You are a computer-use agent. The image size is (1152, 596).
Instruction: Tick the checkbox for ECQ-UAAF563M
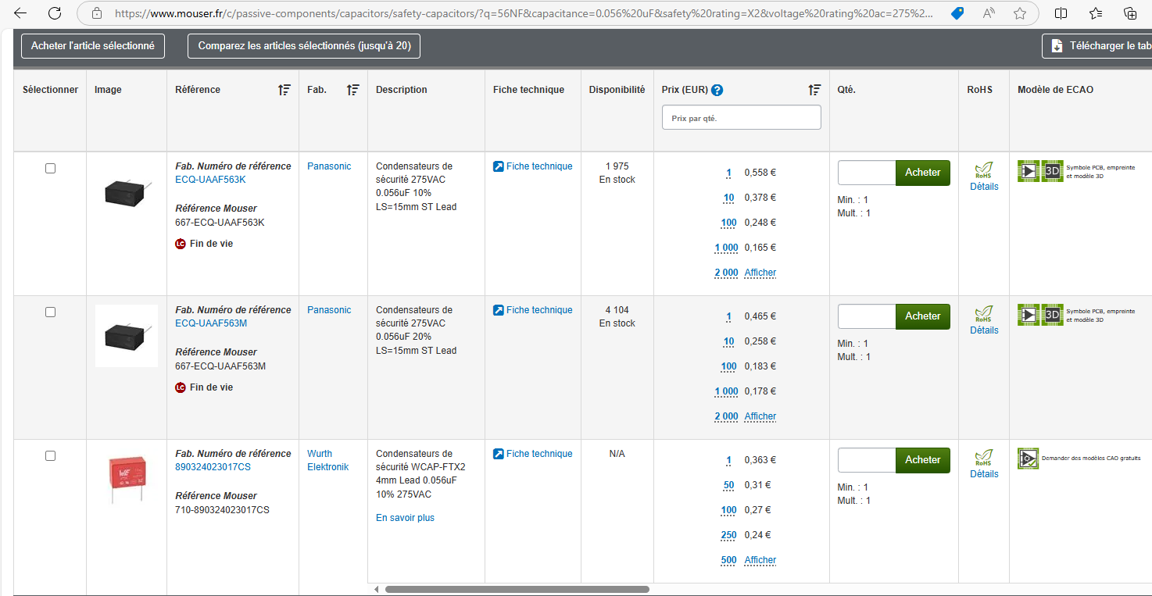(51, 312)
